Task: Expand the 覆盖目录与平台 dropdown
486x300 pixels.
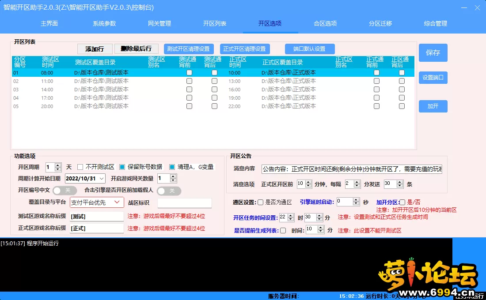Action: pyautogui.click(x=117, y=202)
